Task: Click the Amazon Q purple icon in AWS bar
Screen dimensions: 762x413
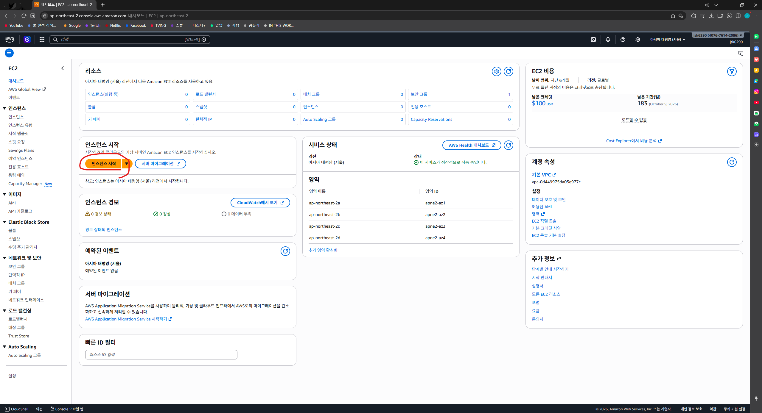Action: click(27, 40)
